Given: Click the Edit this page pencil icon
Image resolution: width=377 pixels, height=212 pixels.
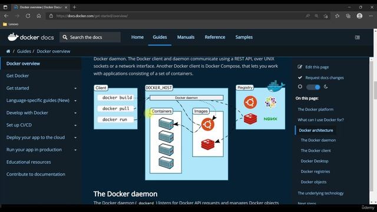Looking at the screenshot, I should [300, 67].
